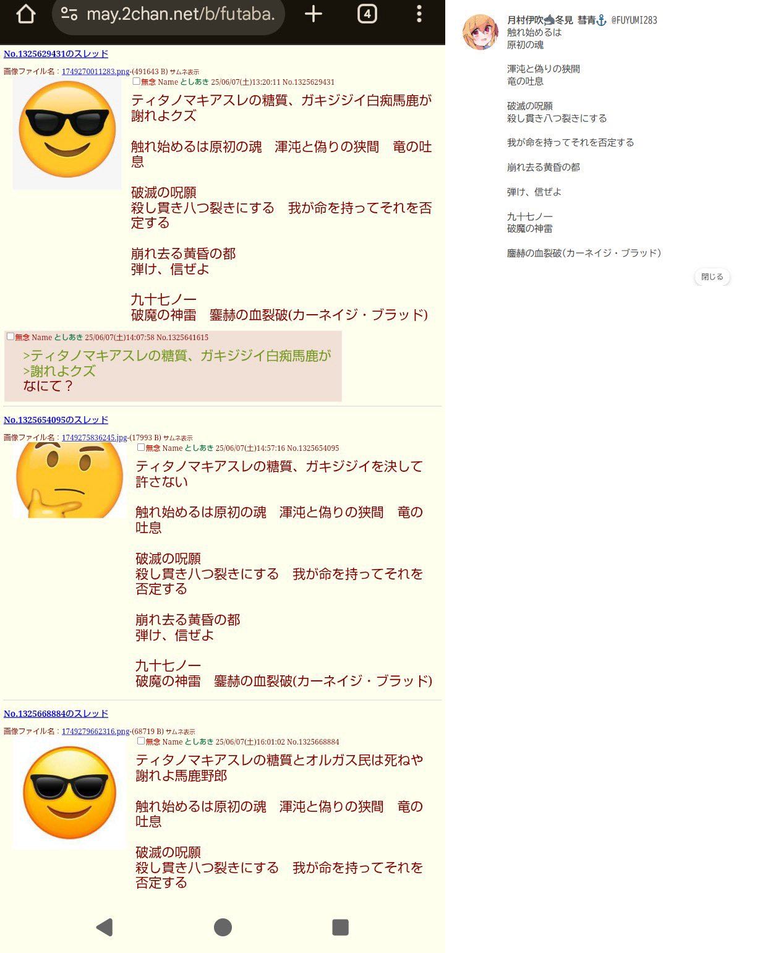Open image file 1749270011283.png link
Image resolution: width=760 pixels, height=953 pixels.
(95, 72)
